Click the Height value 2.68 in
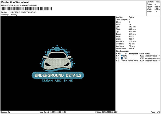This screenshot has width=161, height=114. pyautogui.click(x=157, y=7)
